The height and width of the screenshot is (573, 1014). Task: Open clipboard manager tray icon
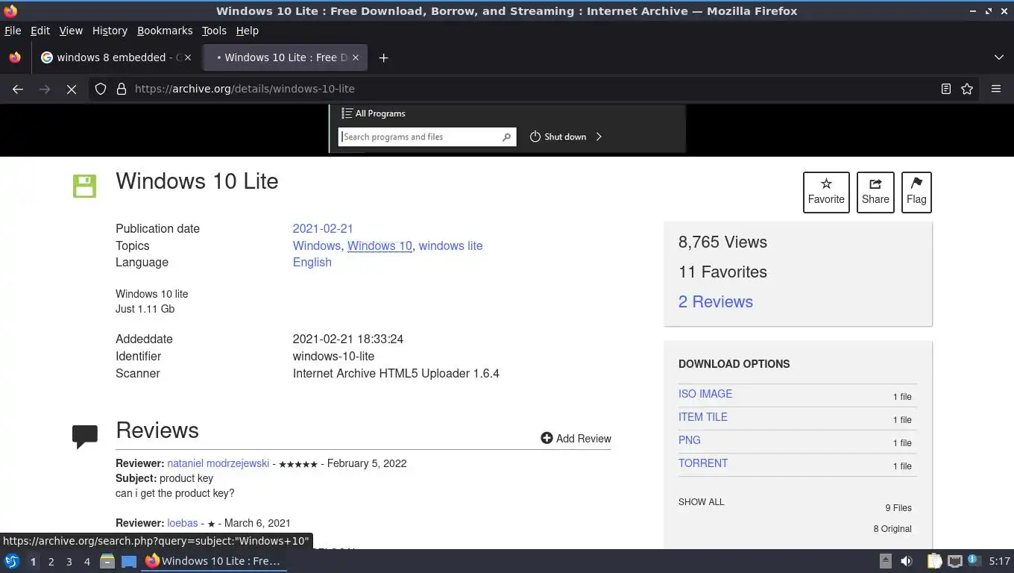[935, 561]
